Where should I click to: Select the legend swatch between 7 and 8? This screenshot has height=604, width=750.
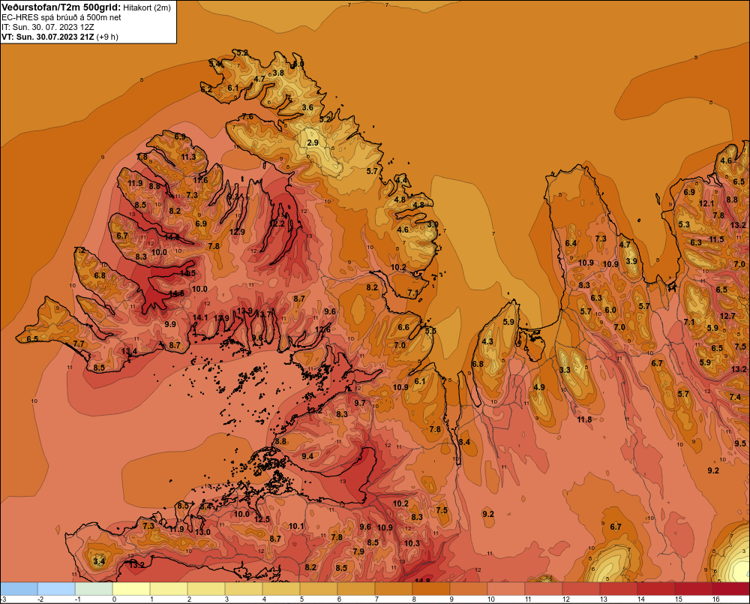(394, 589)
